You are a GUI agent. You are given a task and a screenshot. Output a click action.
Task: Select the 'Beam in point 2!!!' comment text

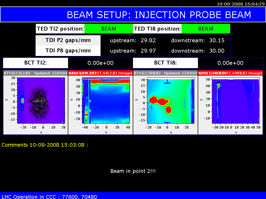click(133, 171)
